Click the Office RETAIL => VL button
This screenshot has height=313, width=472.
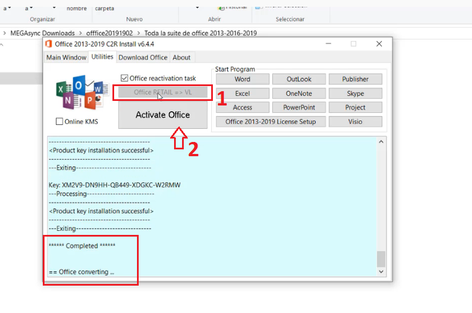[163, 92]
